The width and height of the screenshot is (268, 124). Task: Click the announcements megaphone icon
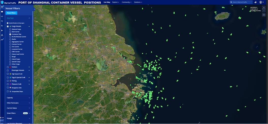coord(255,2)
